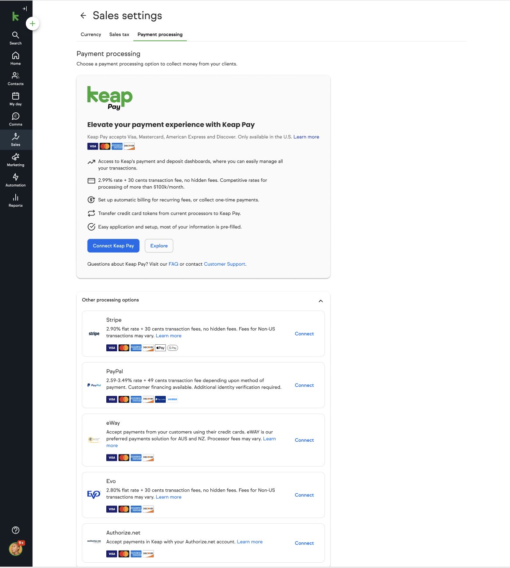The height and width of the screenshot is (568, 510).
Task: Expand the sidebar with the top arrow
Action: (x=25, y=8)
